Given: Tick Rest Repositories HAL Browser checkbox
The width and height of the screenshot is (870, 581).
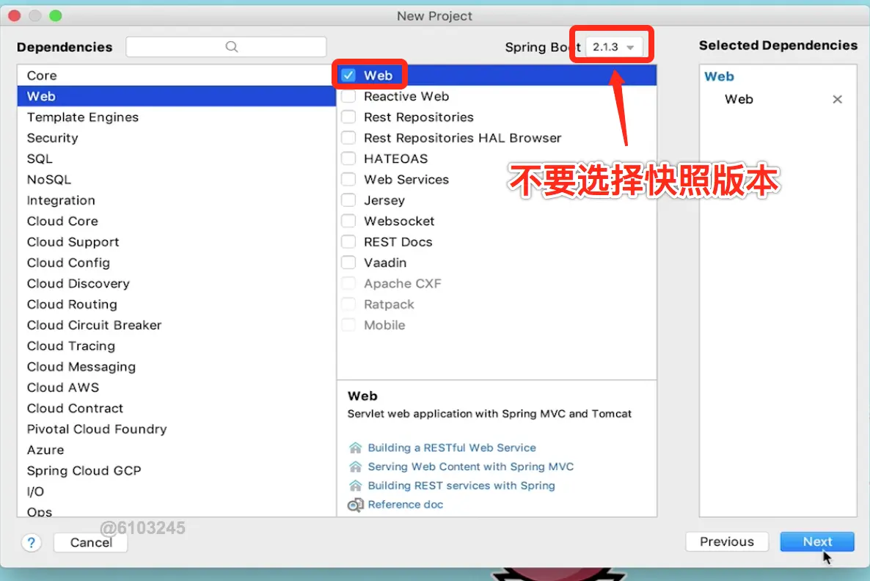Looking at the screenshot, I should [x=348, y=138].
